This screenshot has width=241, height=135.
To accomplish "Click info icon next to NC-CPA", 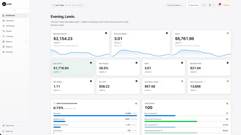I will tap(108, 82).
